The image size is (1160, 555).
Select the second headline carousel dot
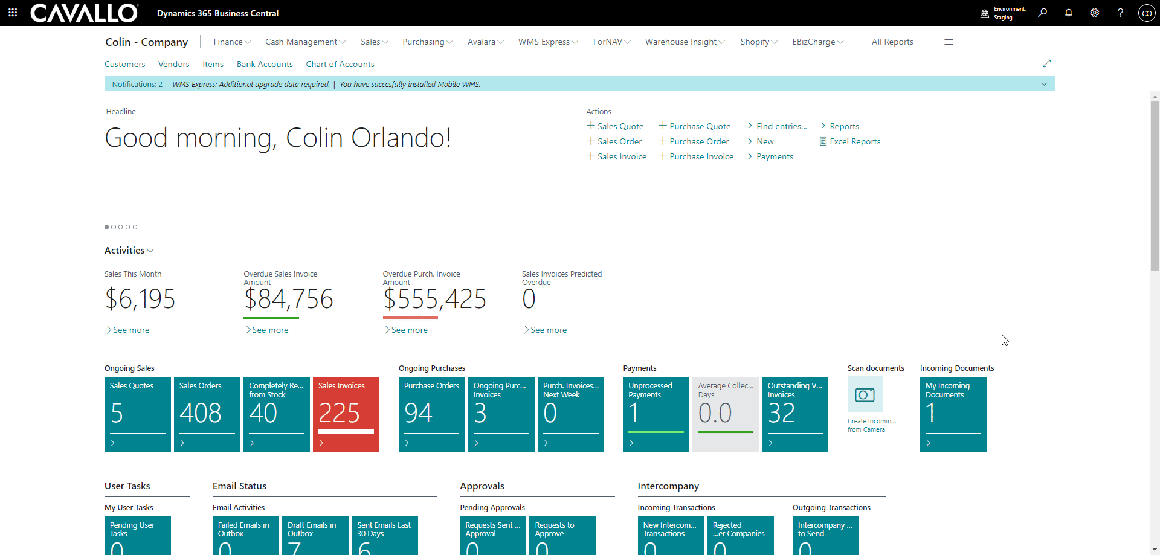click(114, 227)
